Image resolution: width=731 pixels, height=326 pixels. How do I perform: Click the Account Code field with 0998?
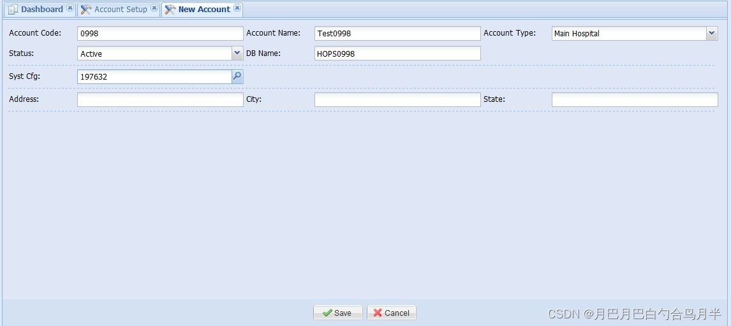click(160, 34)
